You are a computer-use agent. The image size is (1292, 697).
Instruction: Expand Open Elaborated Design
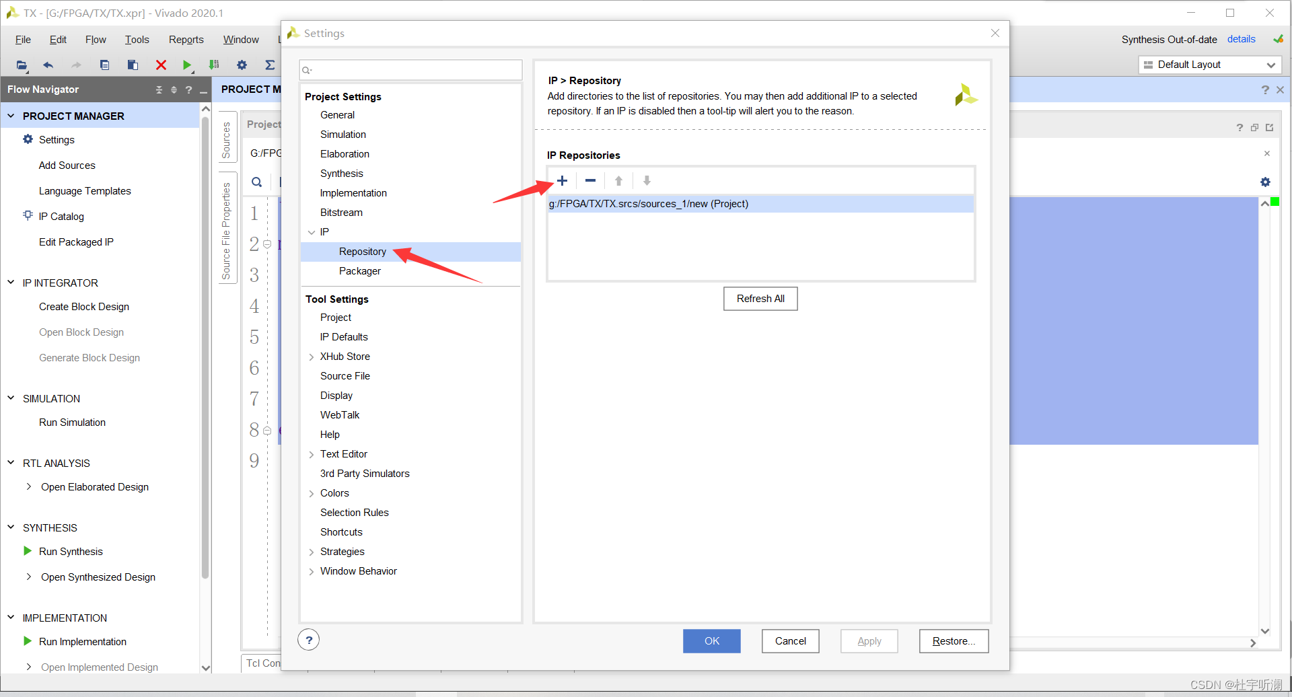click(29, 486)
